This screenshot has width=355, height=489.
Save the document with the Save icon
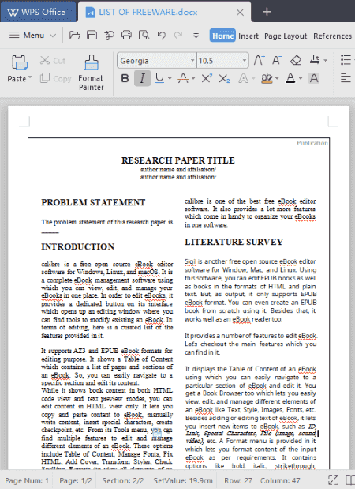click(x=92, y=36)
